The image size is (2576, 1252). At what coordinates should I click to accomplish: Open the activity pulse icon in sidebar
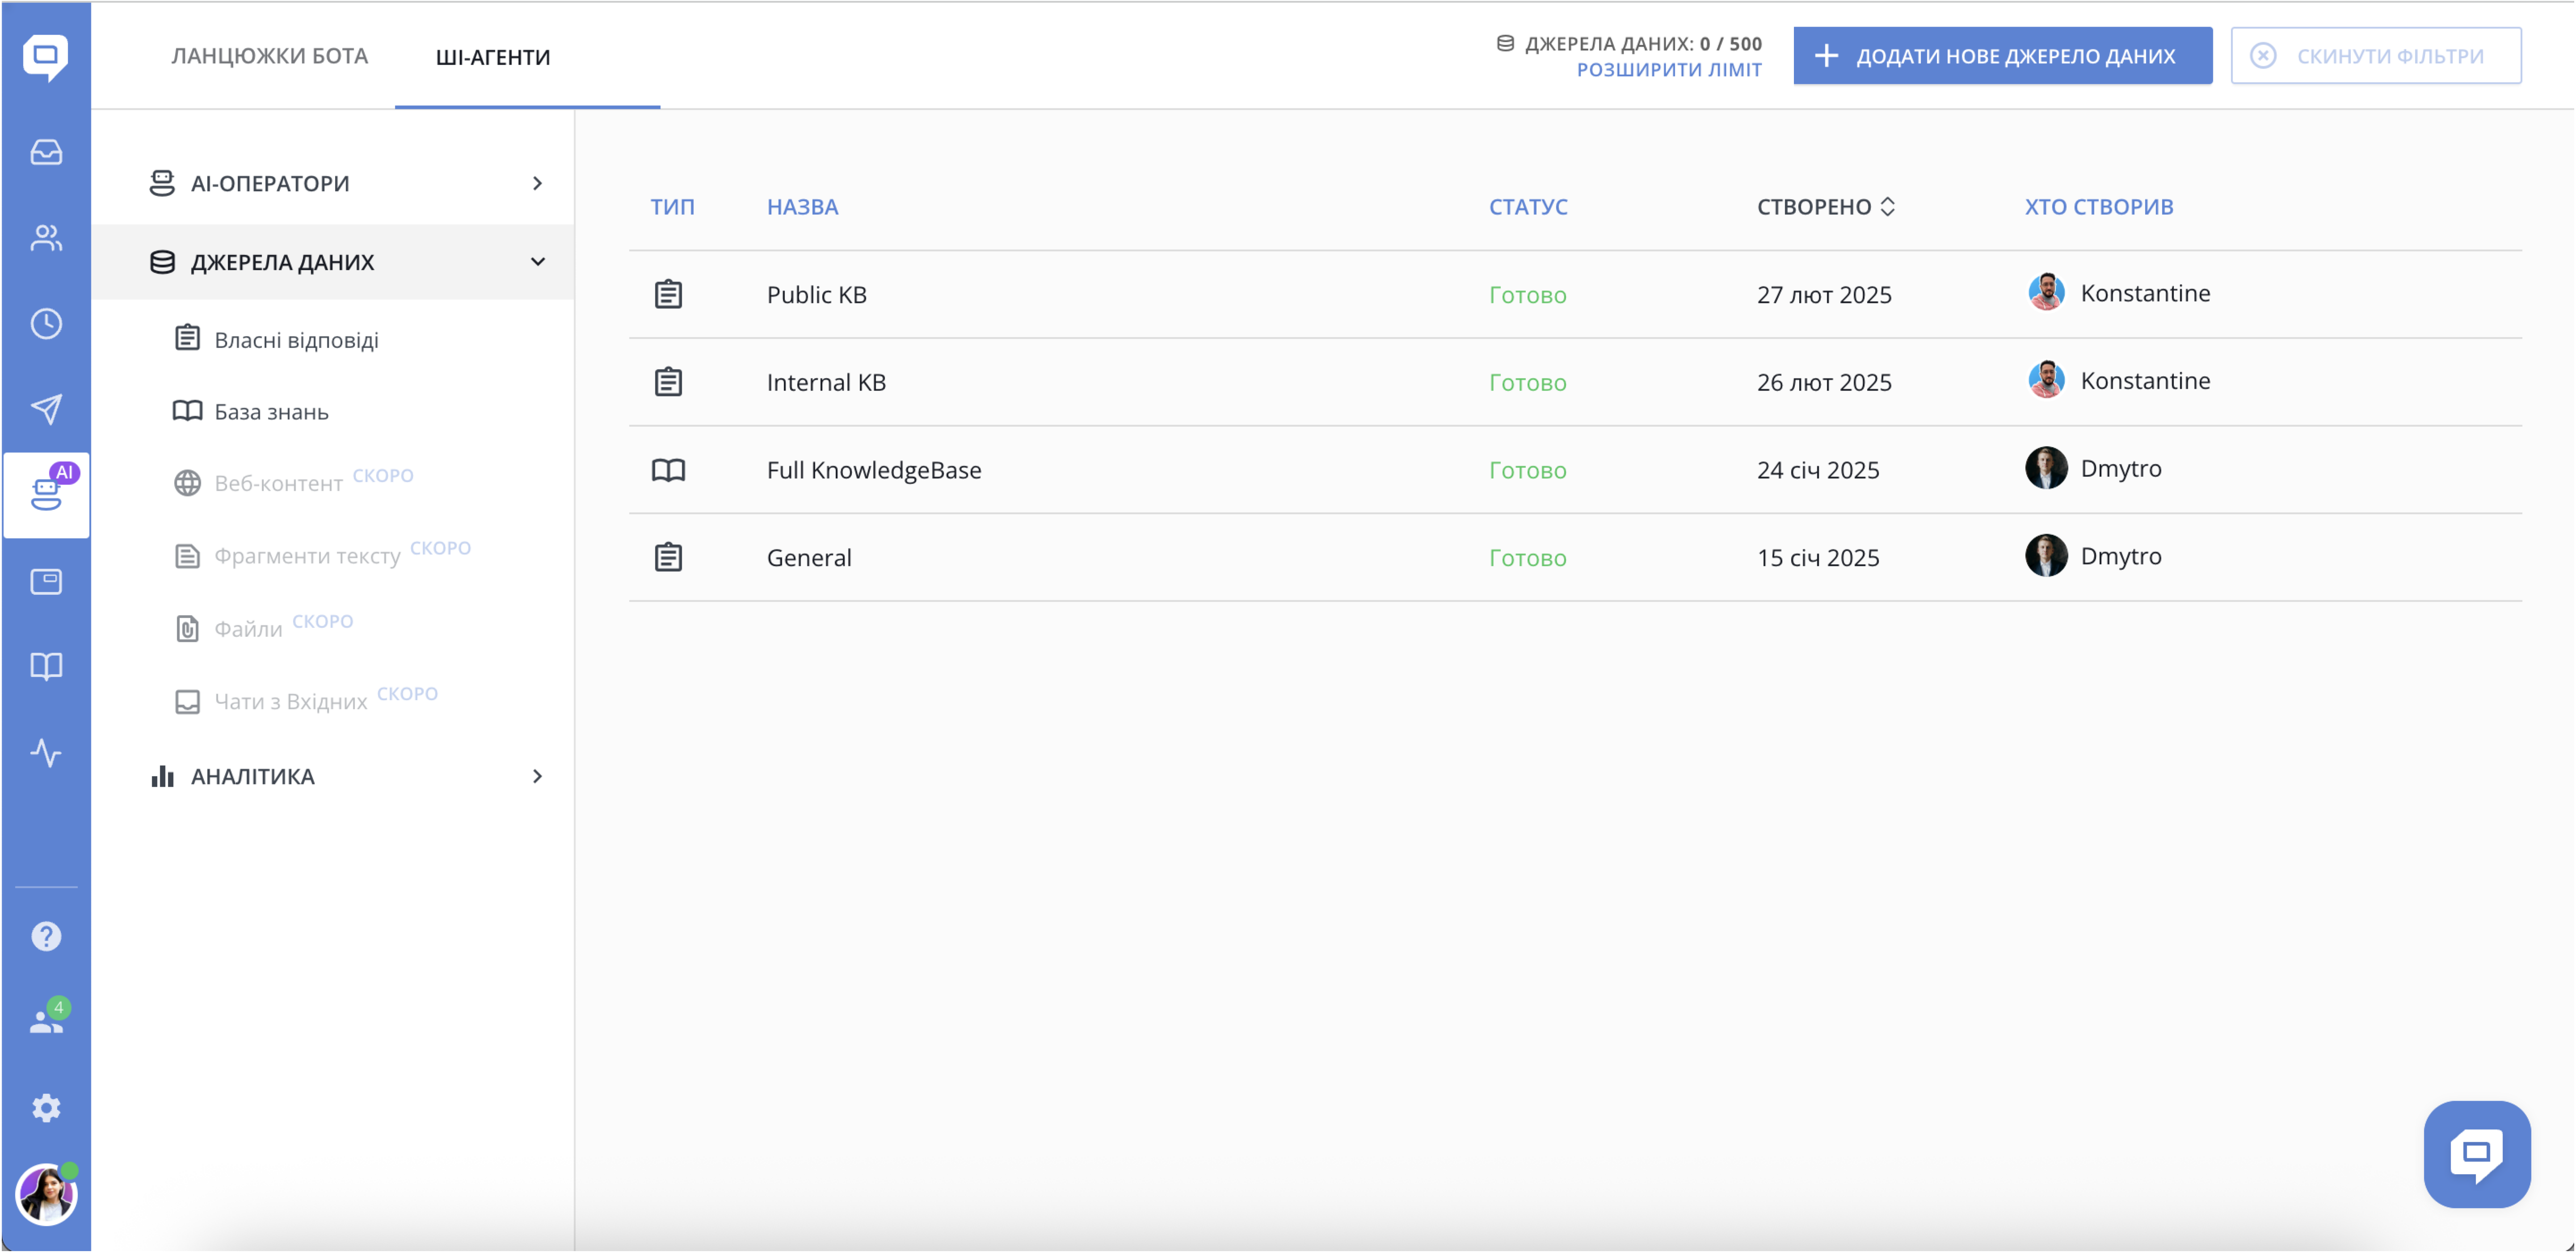pos(46,753)
